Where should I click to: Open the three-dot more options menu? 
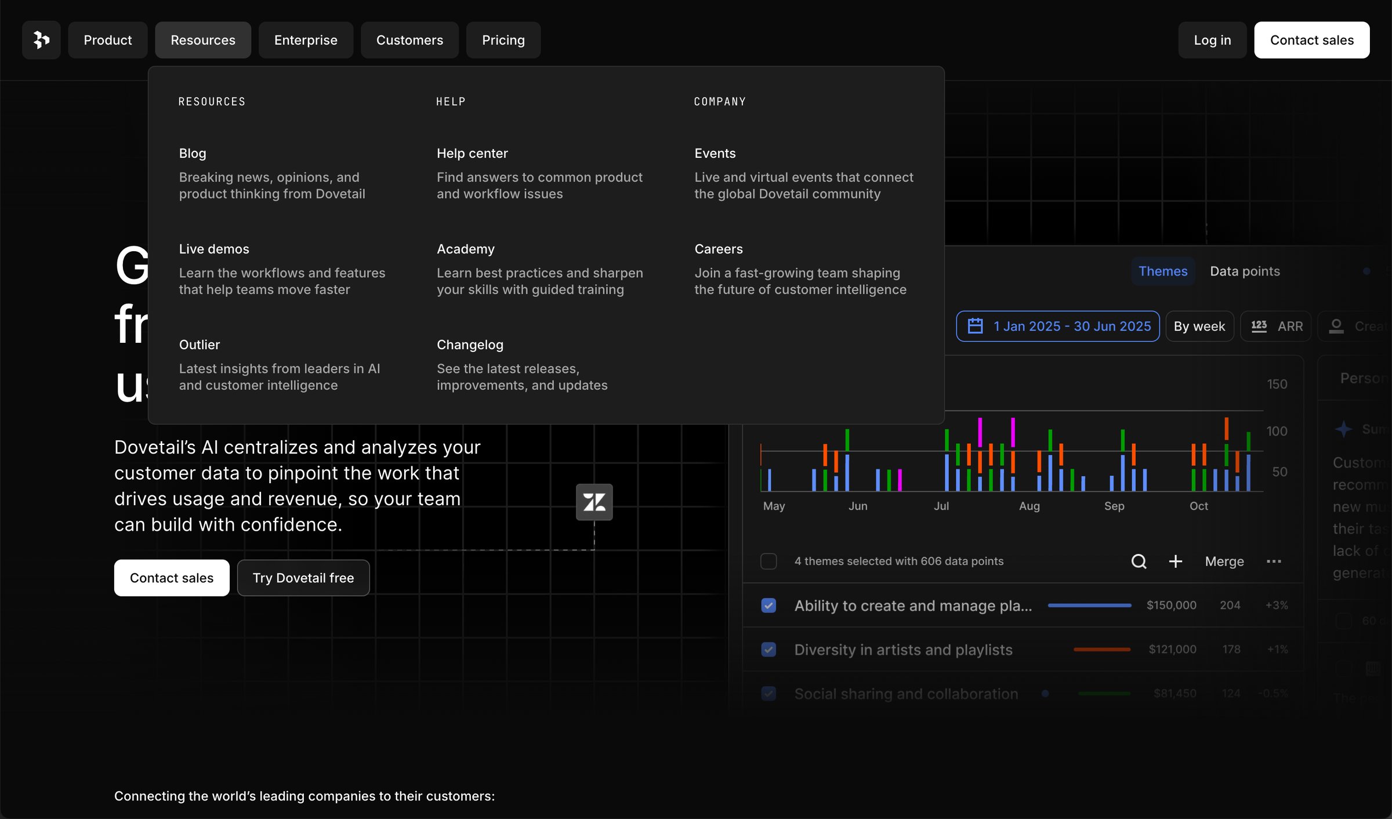(x=1274, y=561)
